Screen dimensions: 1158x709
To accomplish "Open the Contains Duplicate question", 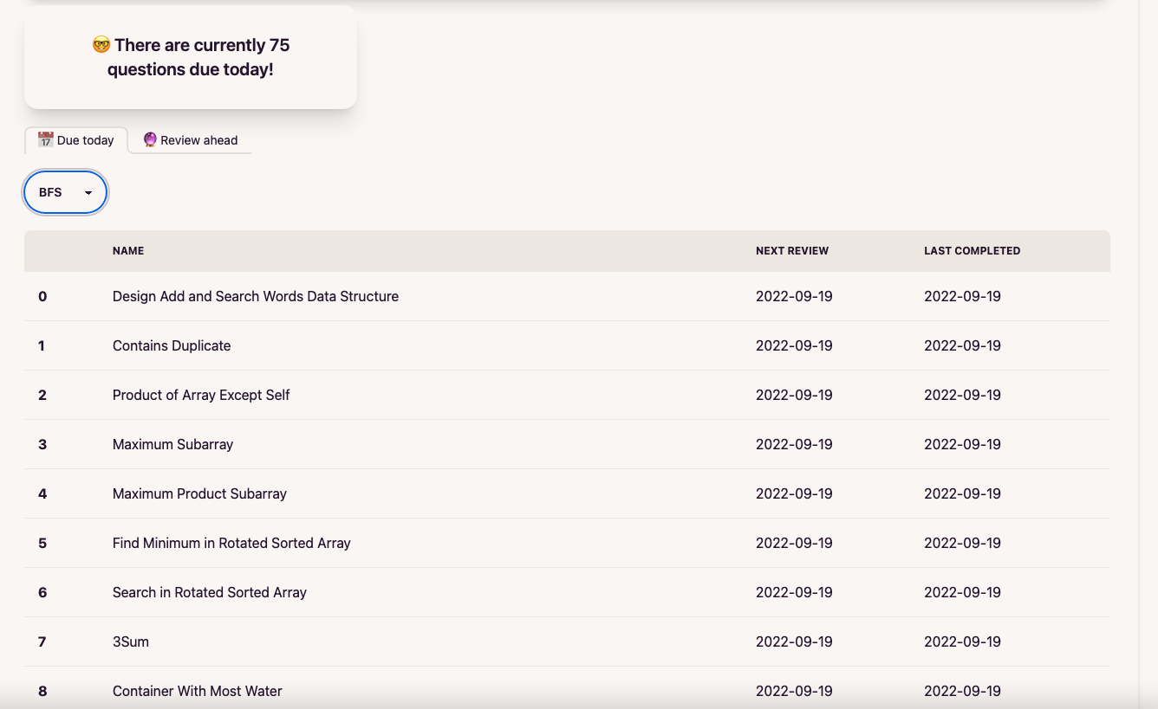I will click(x=172, y=345).
